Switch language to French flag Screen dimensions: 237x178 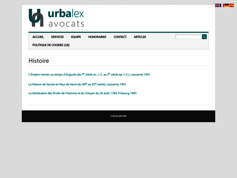[222, 5]
